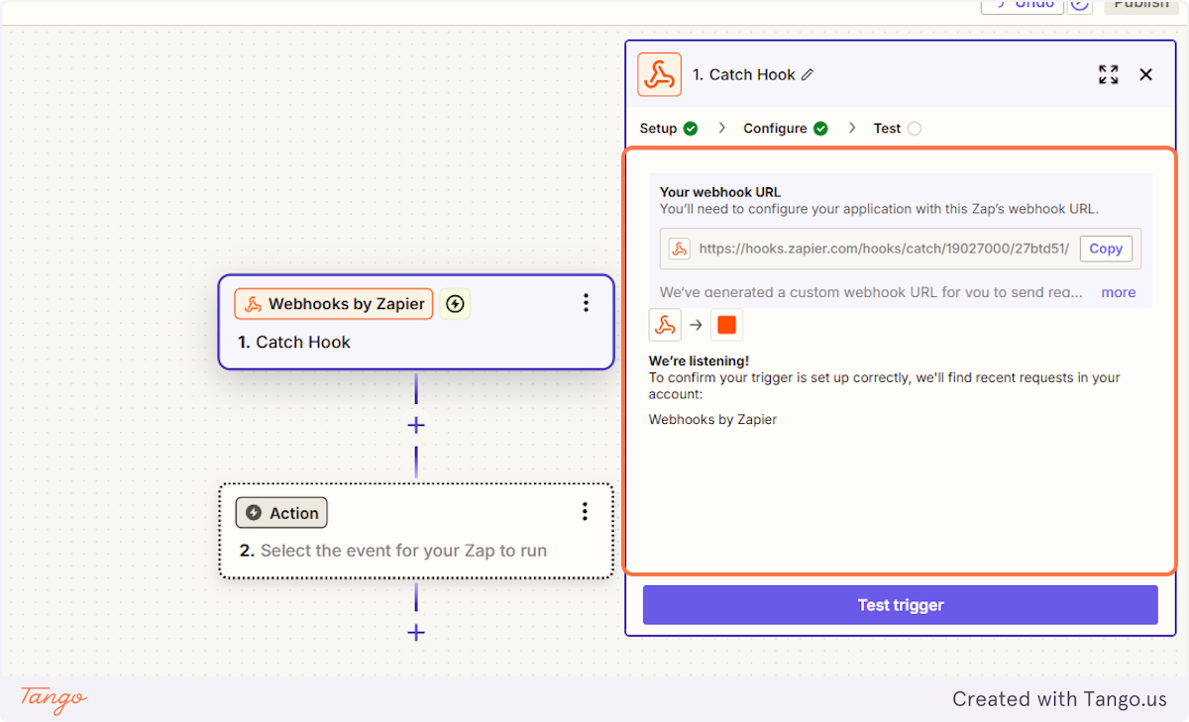1189x722 pixels.
Task: Click the green checkmark beside Configure
Action: click(x=820, y=129)
